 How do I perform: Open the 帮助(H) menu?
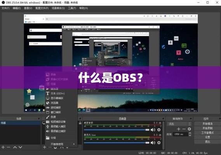[84, 8]
